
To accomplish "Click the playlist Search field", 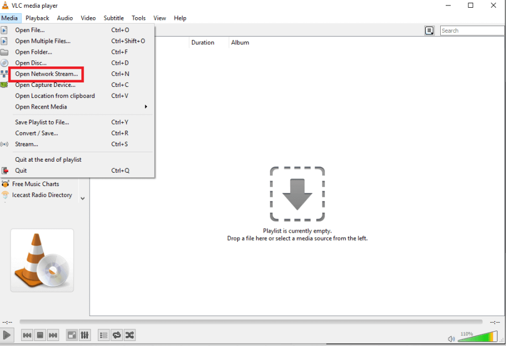I will 472,30.
